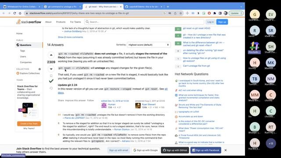Show the answer's activity history icon
Screen dimensions: 281x158
51,88
